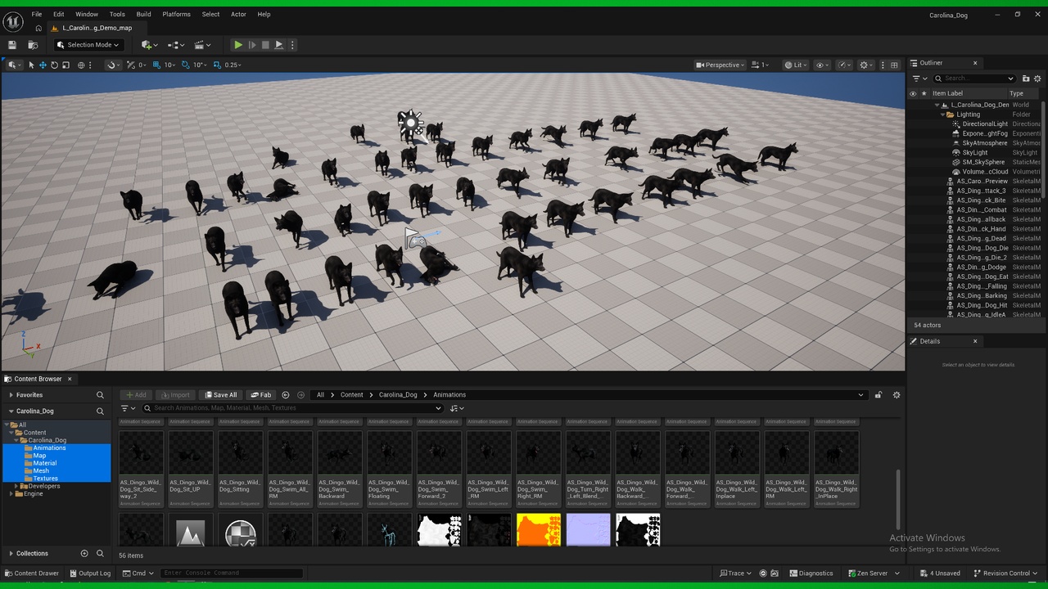Open the Output Log

click(89, 573)
